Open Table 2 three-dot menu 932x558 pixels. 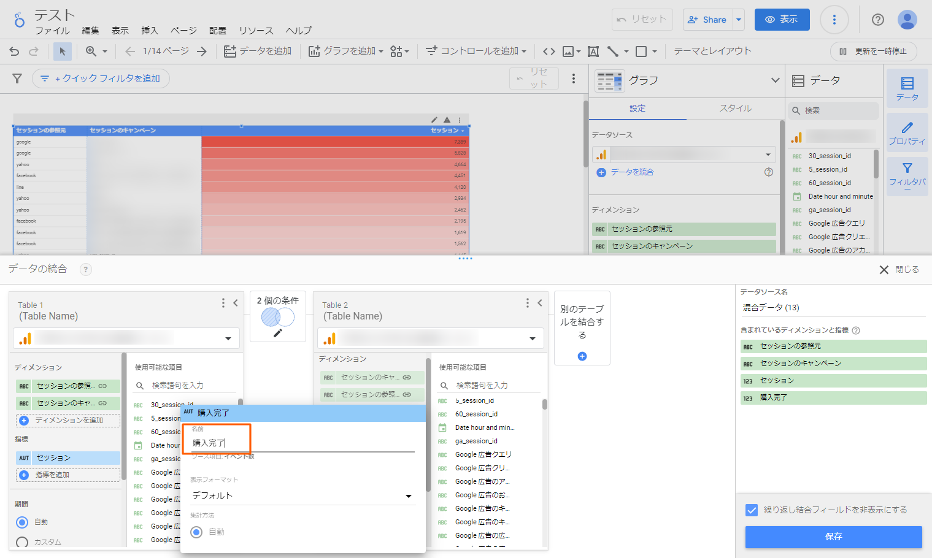click(527, 303)
